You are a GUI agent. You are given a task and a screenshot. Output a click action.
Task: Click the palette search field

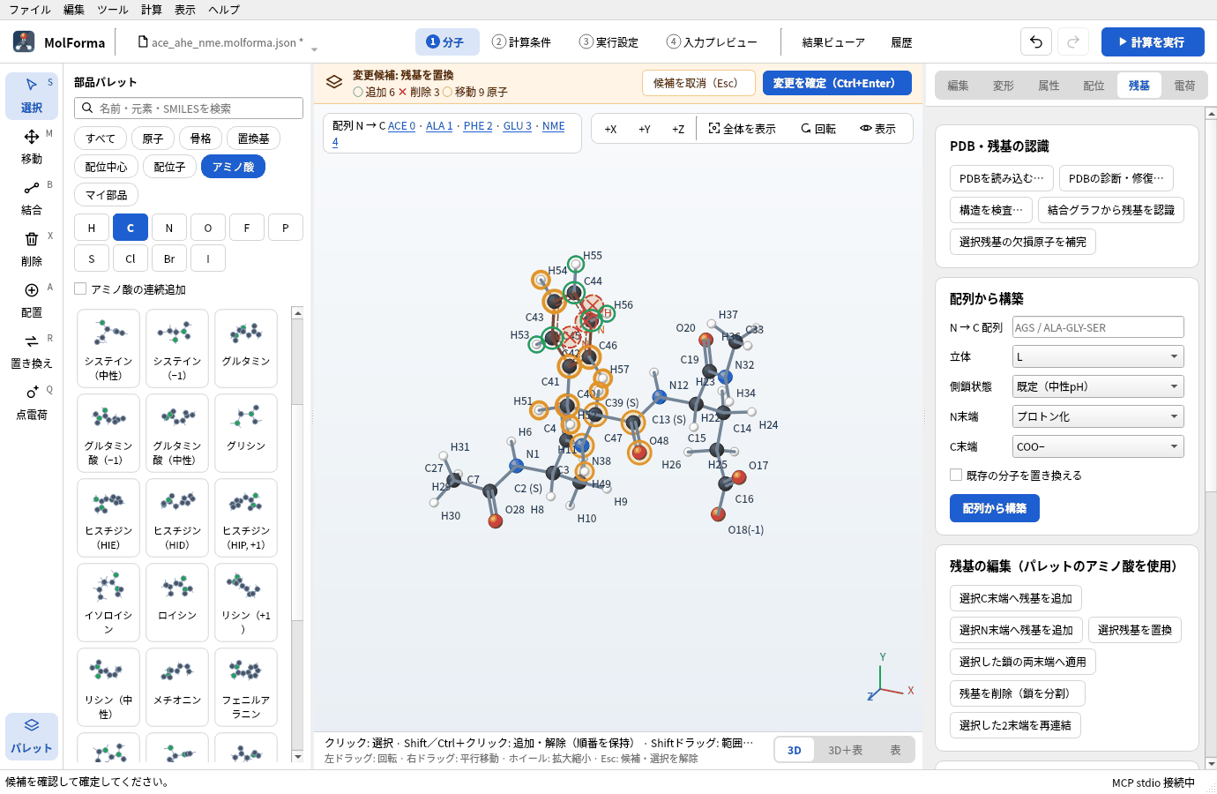click(189, 109)
